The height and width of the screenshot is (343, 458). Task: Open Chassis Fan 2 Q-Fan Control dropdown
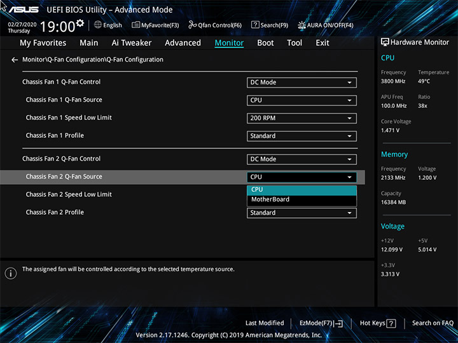(x=302, y=159)
